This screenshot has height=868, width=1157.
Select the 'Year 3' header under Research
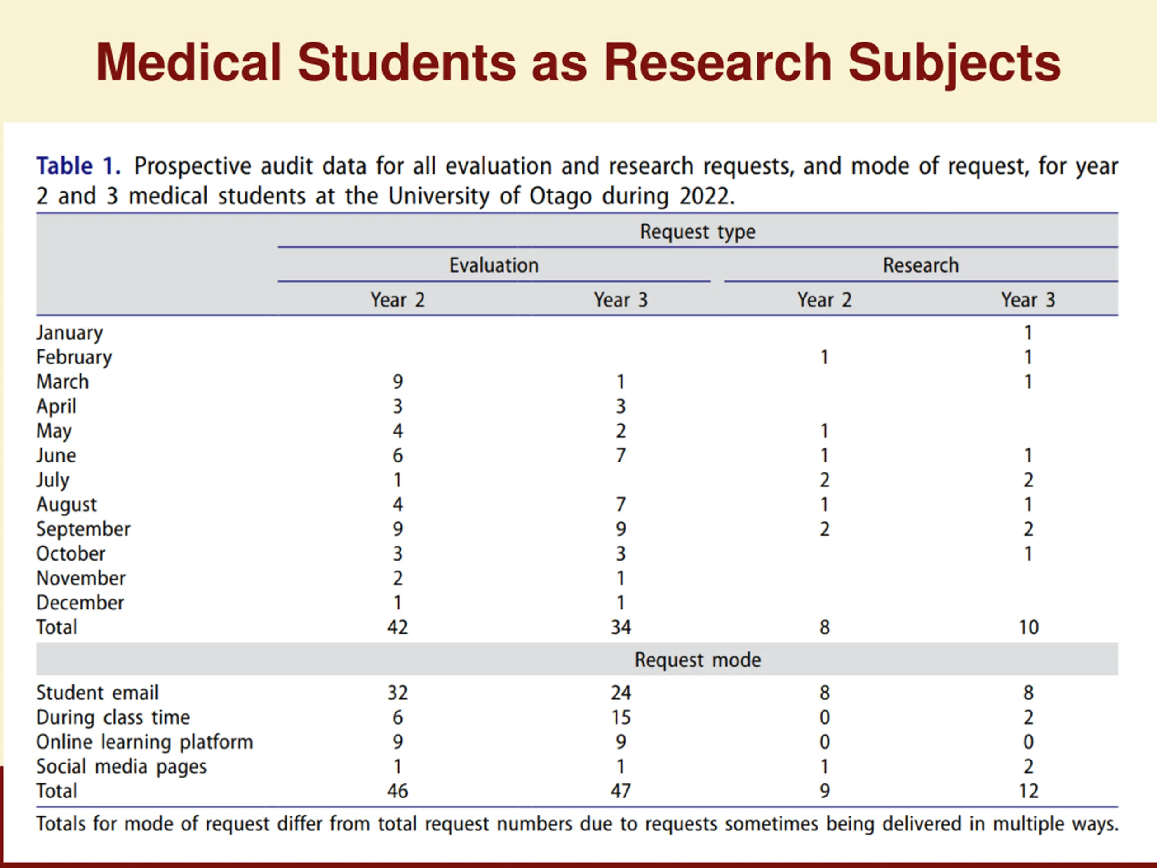point(1028,300)
